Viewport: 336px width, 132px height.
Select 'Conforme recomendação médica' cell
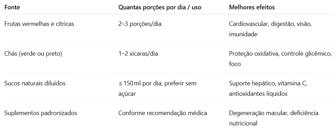click(163, 113)
